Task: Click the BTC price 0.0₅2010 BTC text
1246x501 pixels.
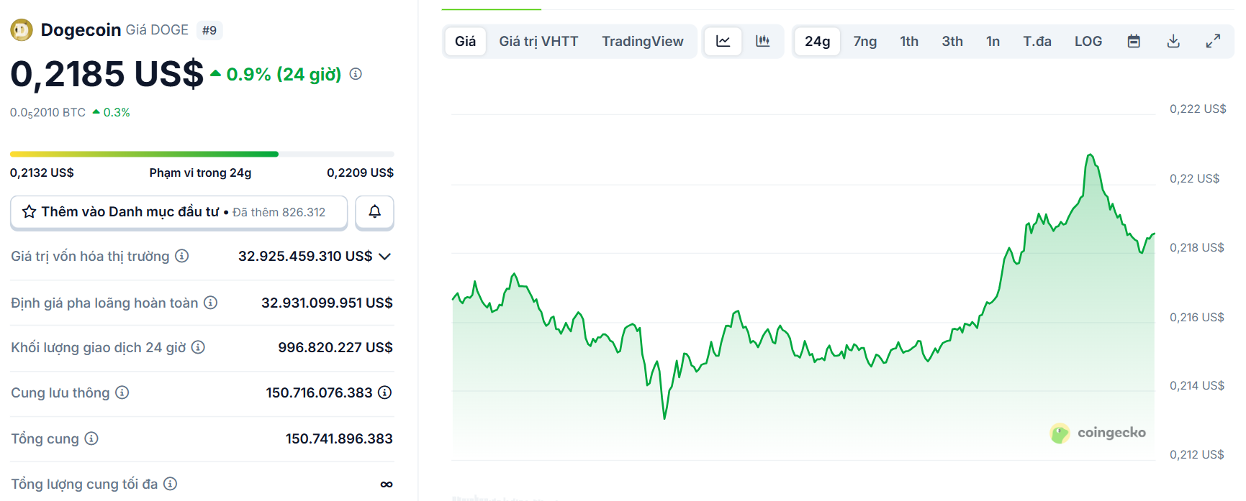Action: 48,113
